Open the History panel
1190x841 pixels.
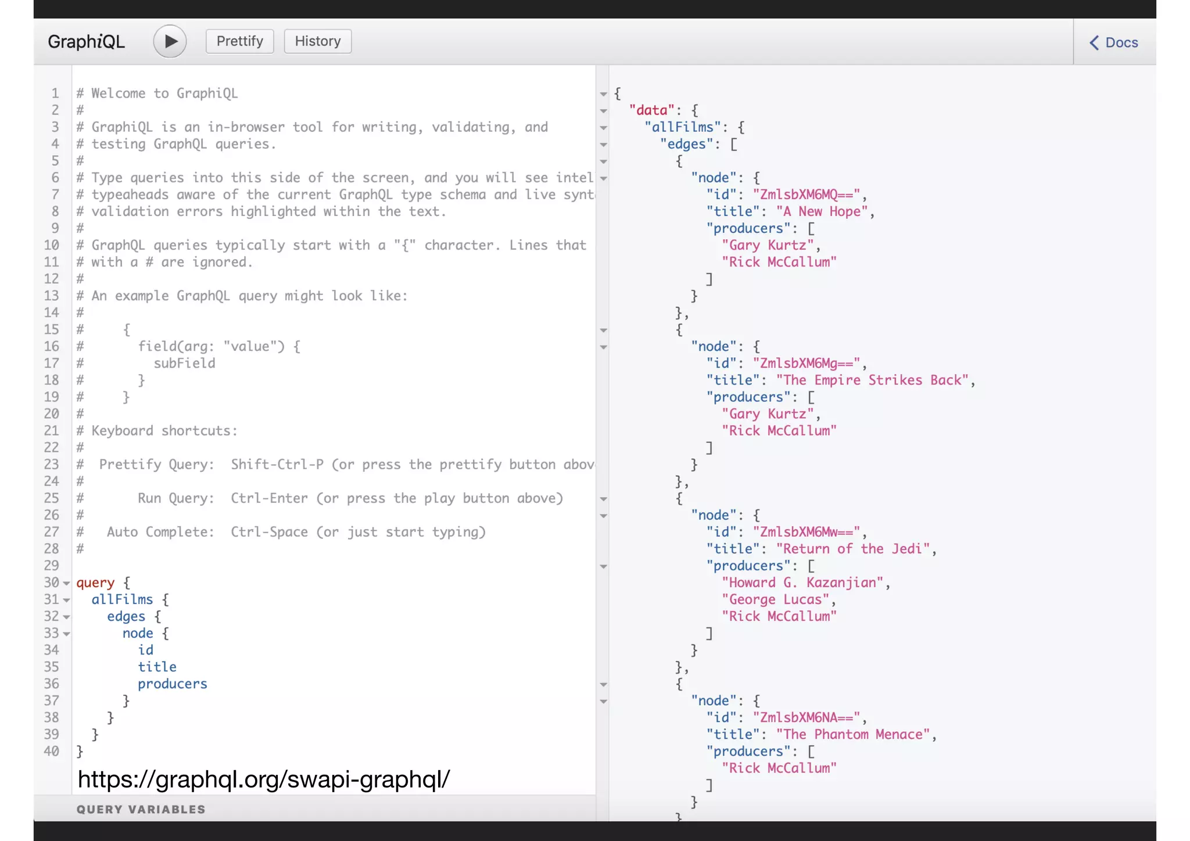pyautogui.click(x=317, y=41)
